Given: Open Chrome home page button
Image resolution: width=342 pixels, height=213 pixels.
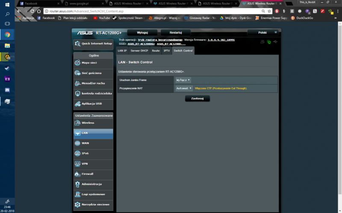Looking at the screenshot, I should 39,11.
